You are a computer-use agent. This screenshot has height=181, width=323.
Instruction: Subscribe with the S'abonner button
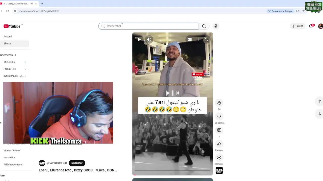(77, 163)
